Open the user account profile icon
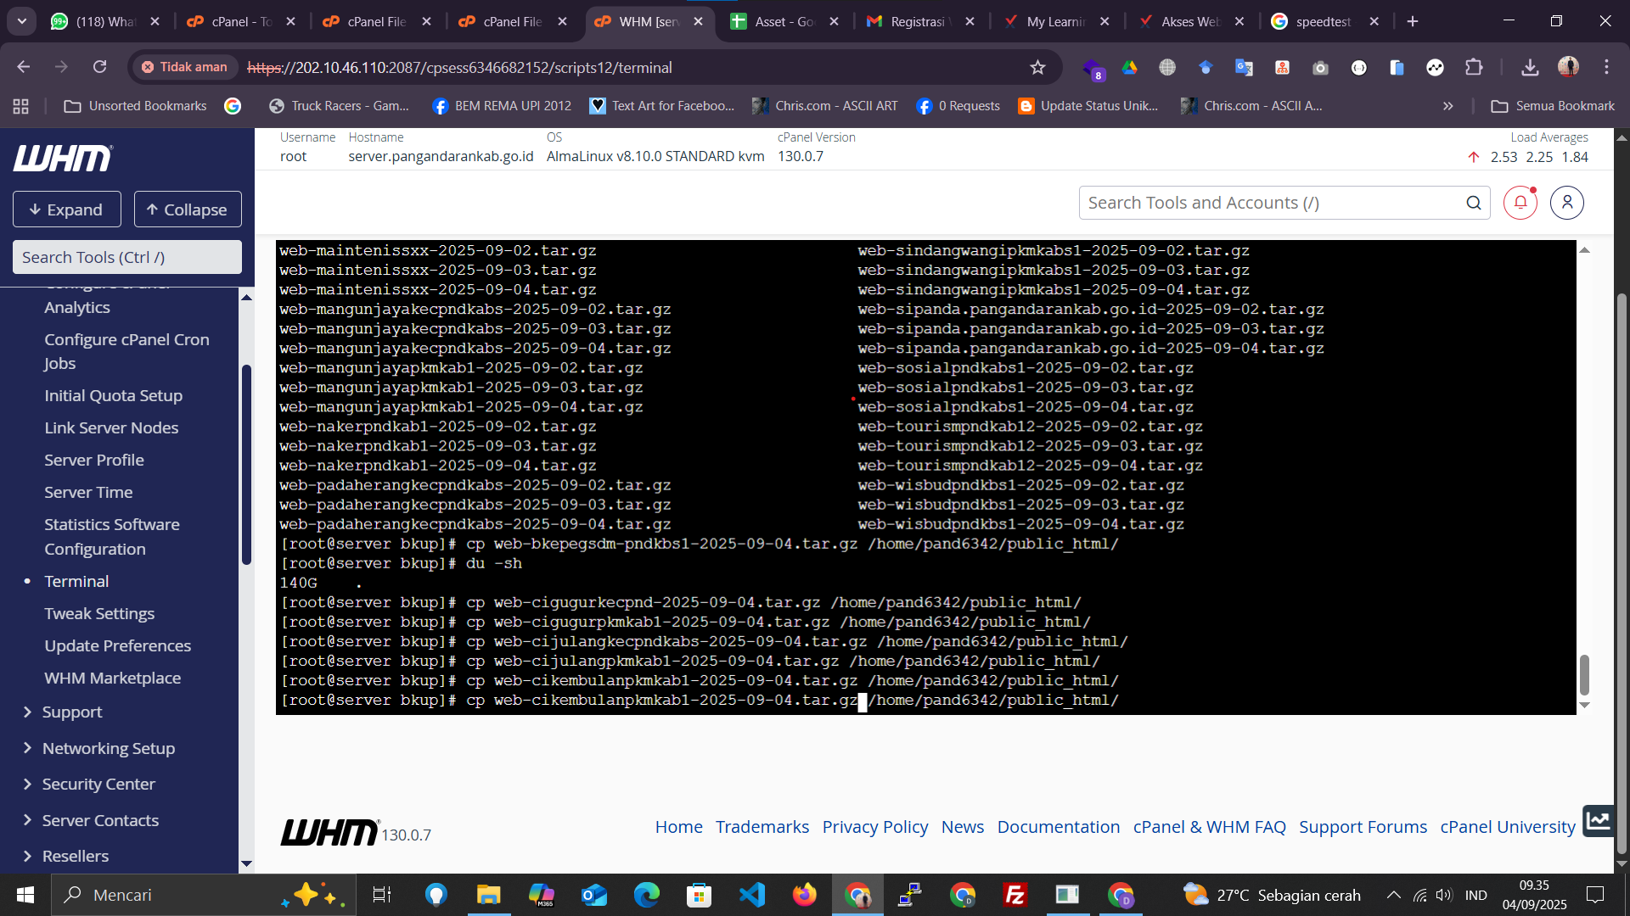The width and height of the screenshot is (1630, 916). (x=1566, y=203)
